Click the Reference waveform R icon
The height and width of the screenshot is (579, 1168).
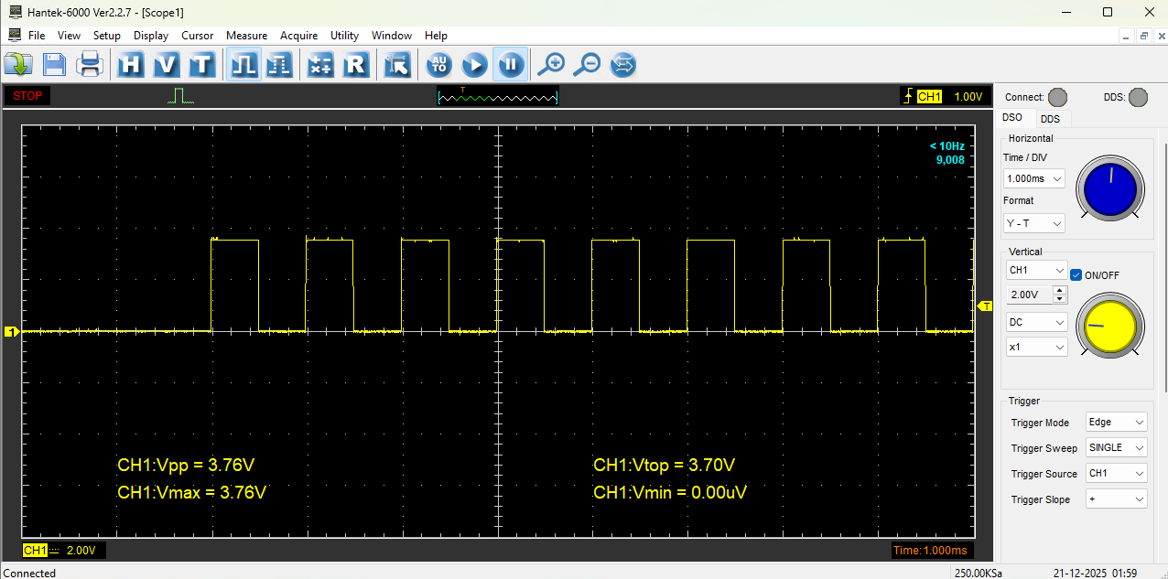click(x=355, y=65)
